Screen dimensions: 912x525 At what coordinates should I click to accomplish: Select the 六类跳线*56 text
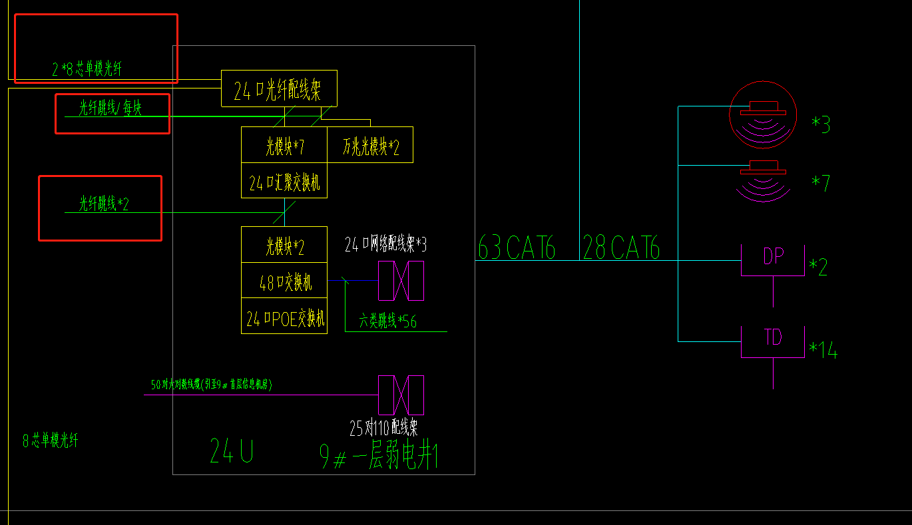click(388, 321)
